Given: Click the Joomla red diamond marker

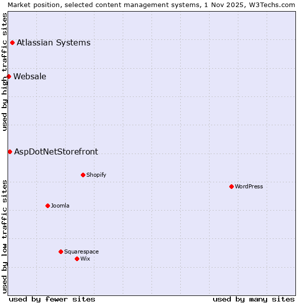Looking at the screenshot, I should tap(47, 206).
